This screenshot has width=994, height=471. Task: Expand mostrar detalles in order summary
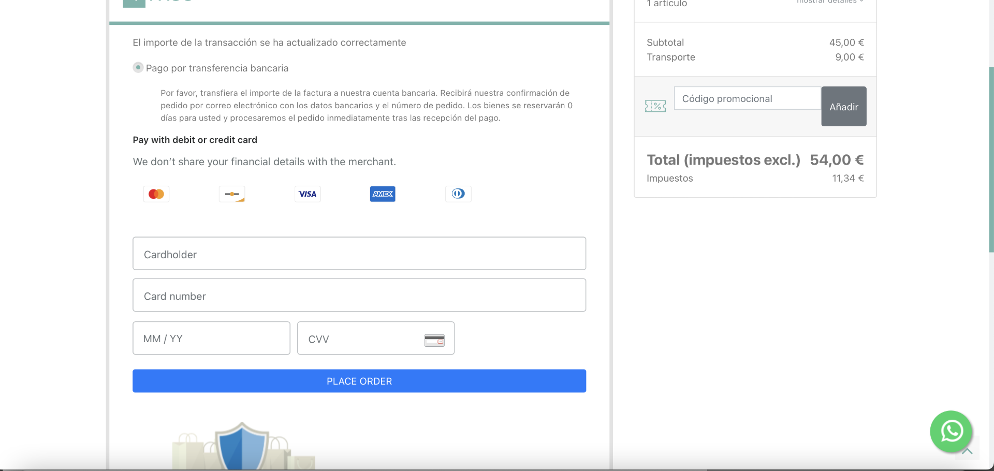click(x=830, y=2)
